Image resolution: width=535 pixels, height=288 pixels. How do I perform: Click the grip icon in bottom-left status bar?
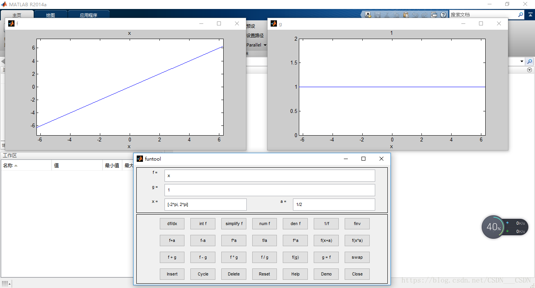[x=5, y=283]
